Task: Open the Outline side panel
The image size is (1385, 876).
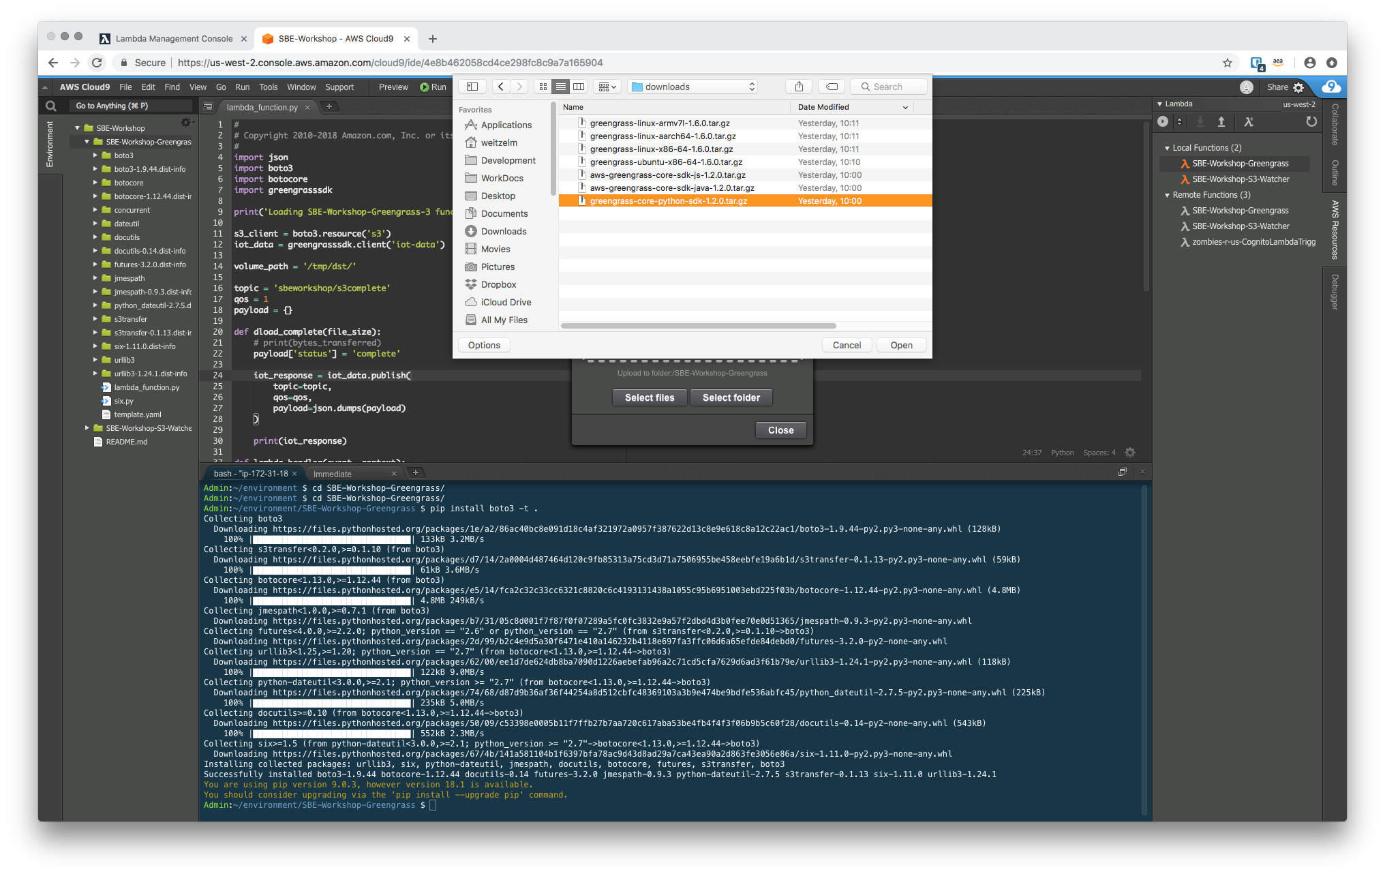Action: [x=1335, y=172]
